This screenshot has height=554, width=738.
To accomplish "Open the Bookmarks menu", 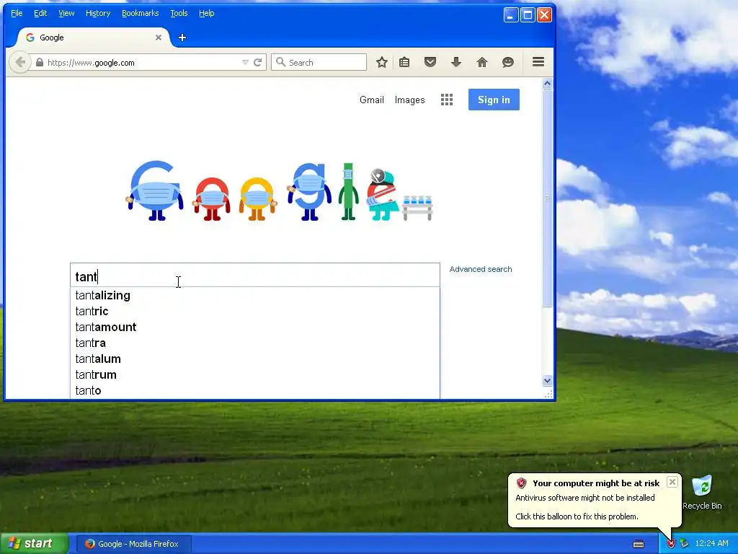I will [141, 13].
